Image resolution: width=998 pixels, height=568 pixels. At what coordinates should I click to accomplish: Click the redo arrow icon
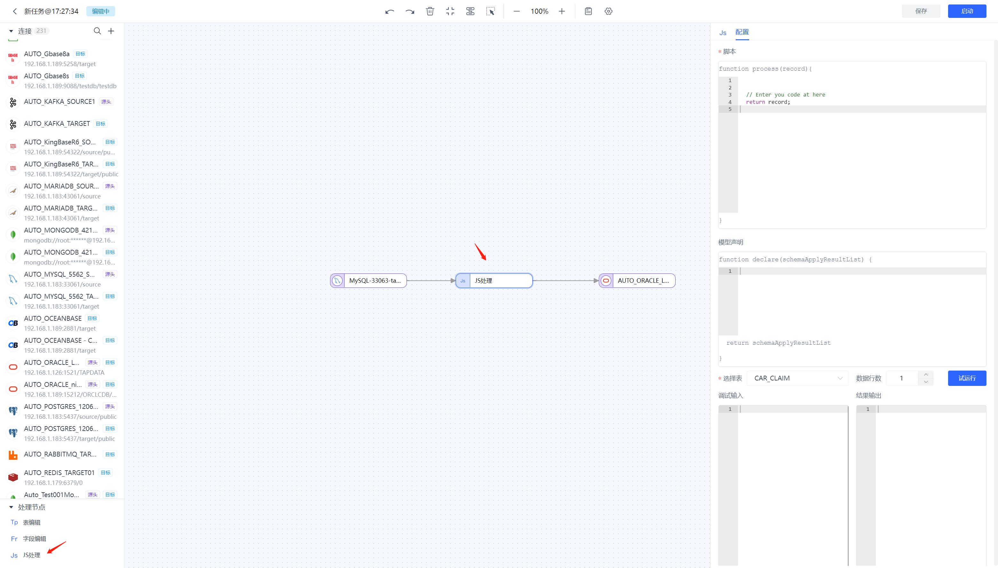tap(410, 11)
